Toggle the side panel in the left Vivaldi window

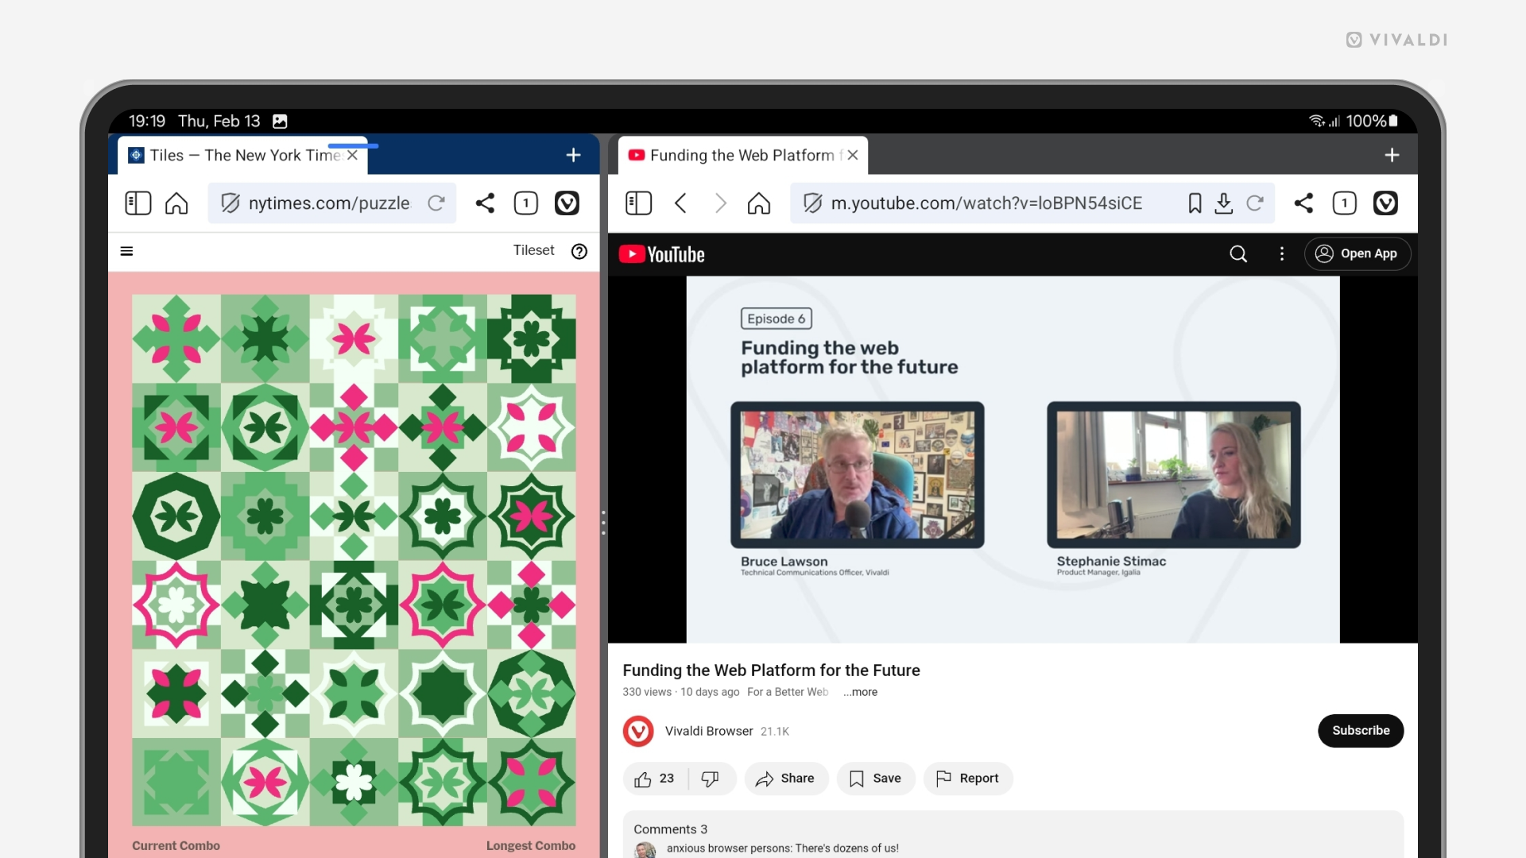(x=138, y=203)
